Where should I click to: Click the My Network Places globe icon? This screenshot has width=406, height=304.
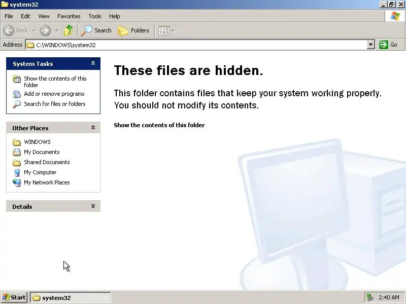17,182
